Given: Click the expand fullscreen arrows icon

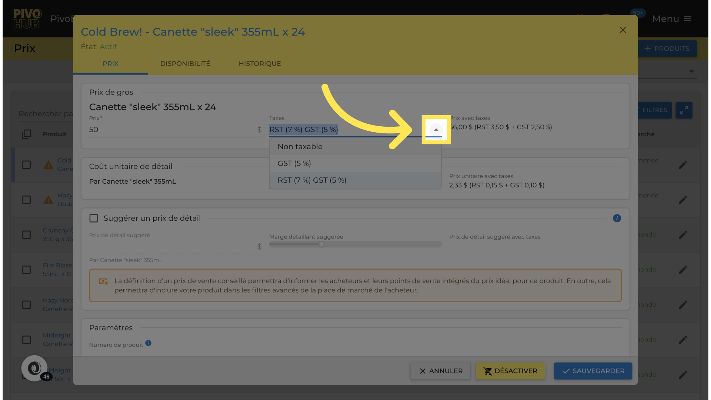Looking at the screenshot, I should tap(684, 110).
